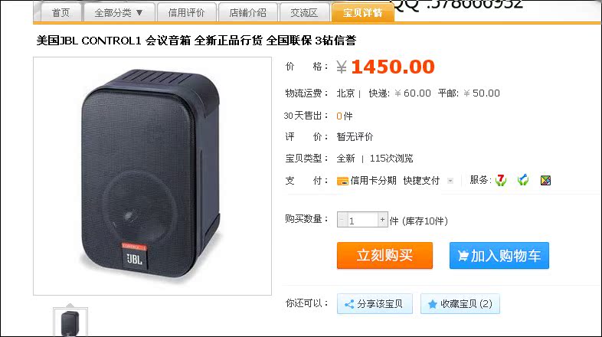
Task: Switch to the 信用评价 tab
Action: (187, 13)
